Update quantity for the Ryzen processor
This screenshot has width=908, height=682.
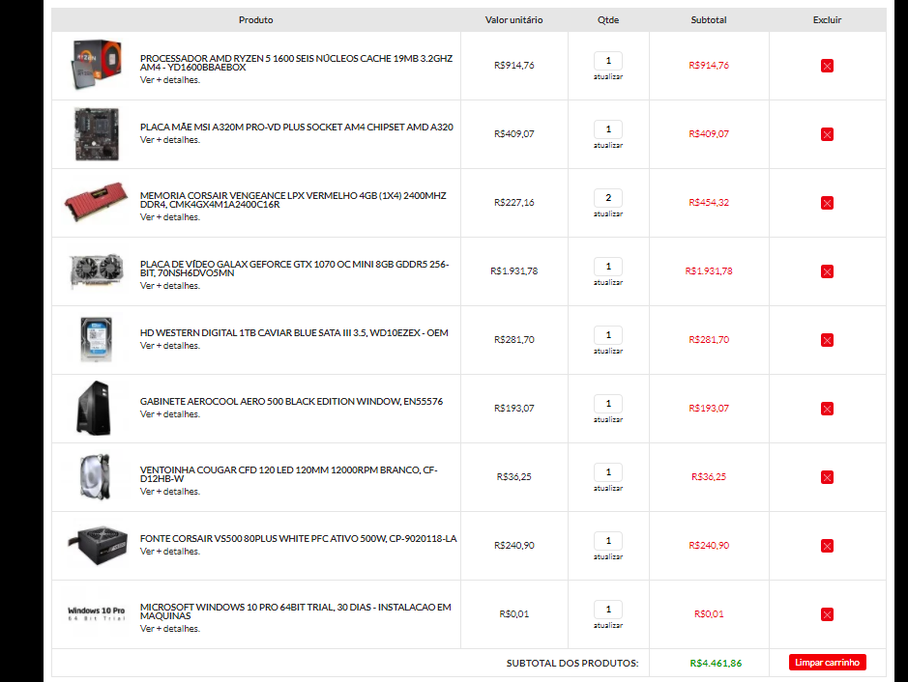[608, 77]
